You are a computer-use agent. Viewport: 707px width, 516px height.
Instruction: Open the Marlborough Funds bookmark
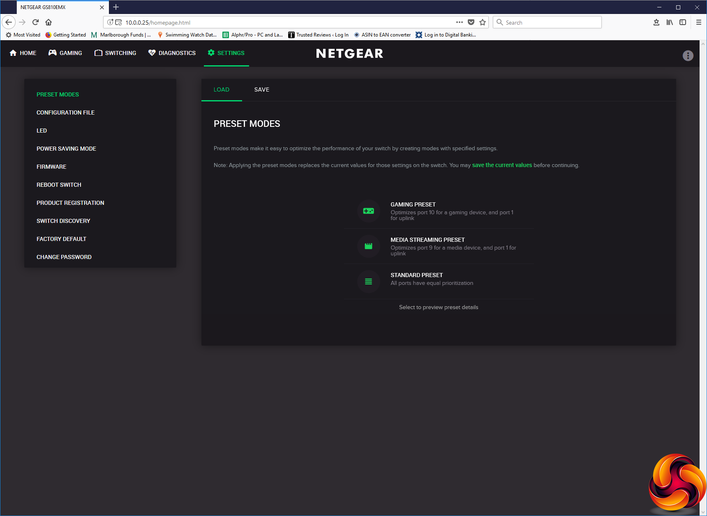point(121,35)
